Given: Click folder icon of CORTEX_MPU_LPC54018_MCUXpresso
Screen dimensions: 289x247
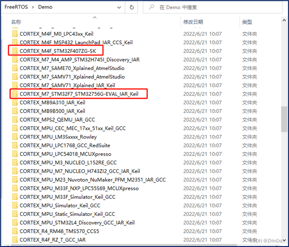Looking at the screenshot, I should pyautogui.click(x=15, y=154).
